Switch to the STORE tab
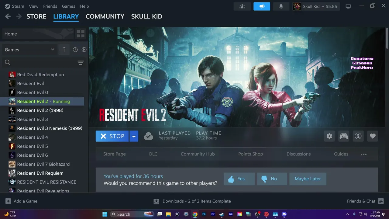This screenshot has width=389, height=219. click(x=36, y=16)
